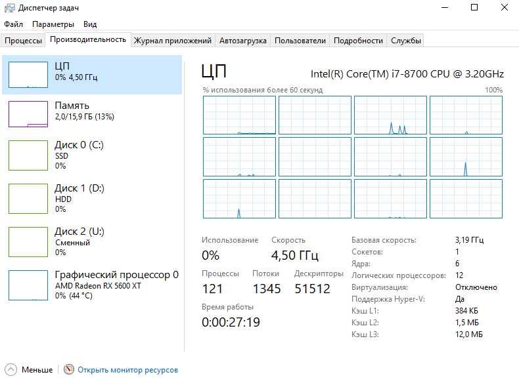
Task: Click the Логических процессоров label
Action: (399, 275)
